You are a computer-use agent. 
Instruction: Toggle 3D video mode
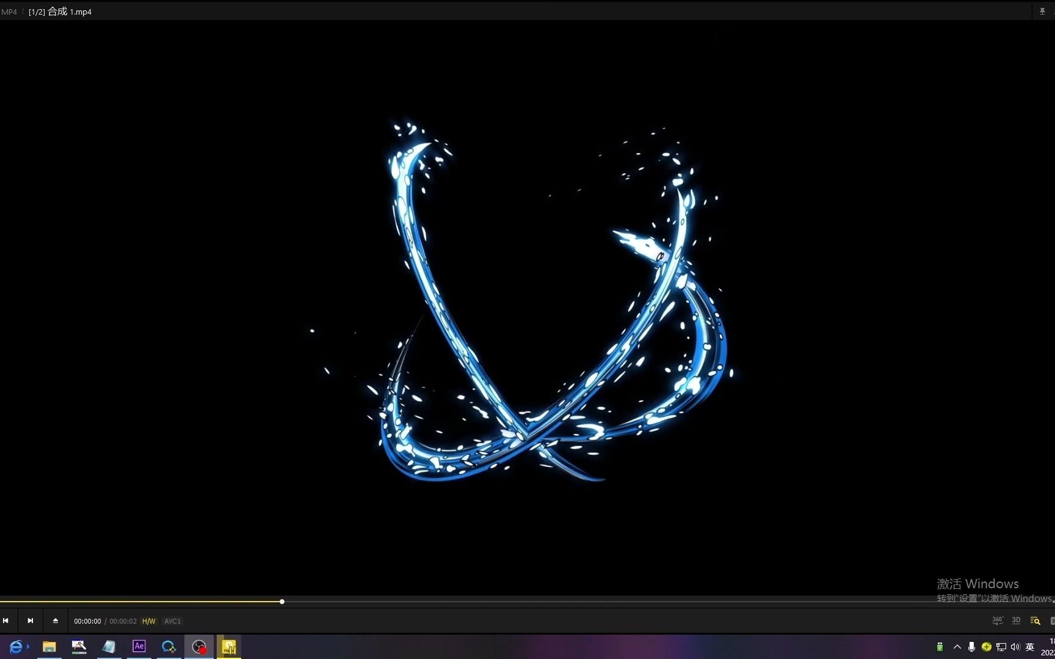1016,621
